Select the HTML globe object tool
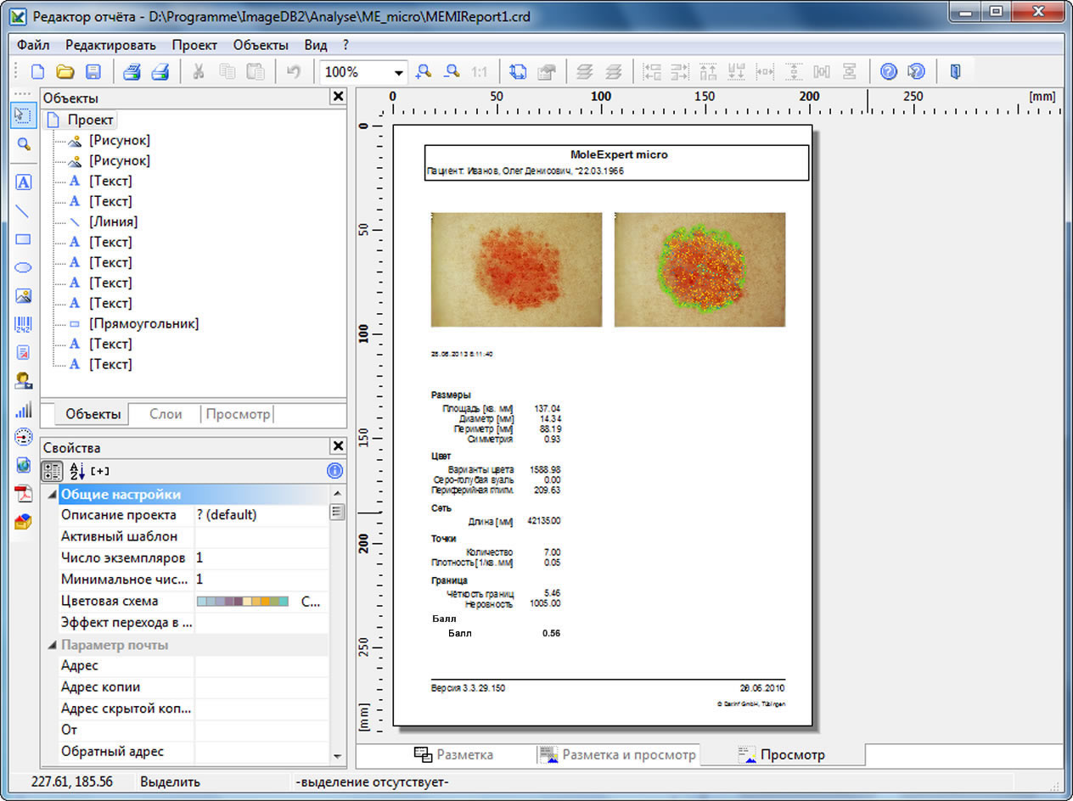Screen dimensions: 1073x801 click(24, 466)
